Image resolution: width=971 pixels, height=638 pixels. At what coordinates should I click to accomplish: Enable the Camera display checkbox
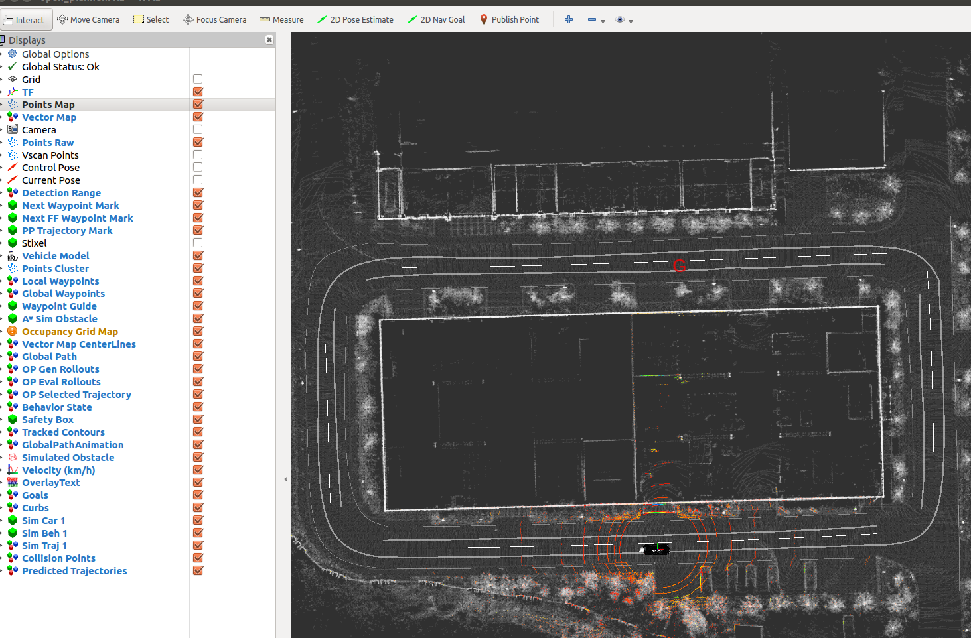[198, 129]
